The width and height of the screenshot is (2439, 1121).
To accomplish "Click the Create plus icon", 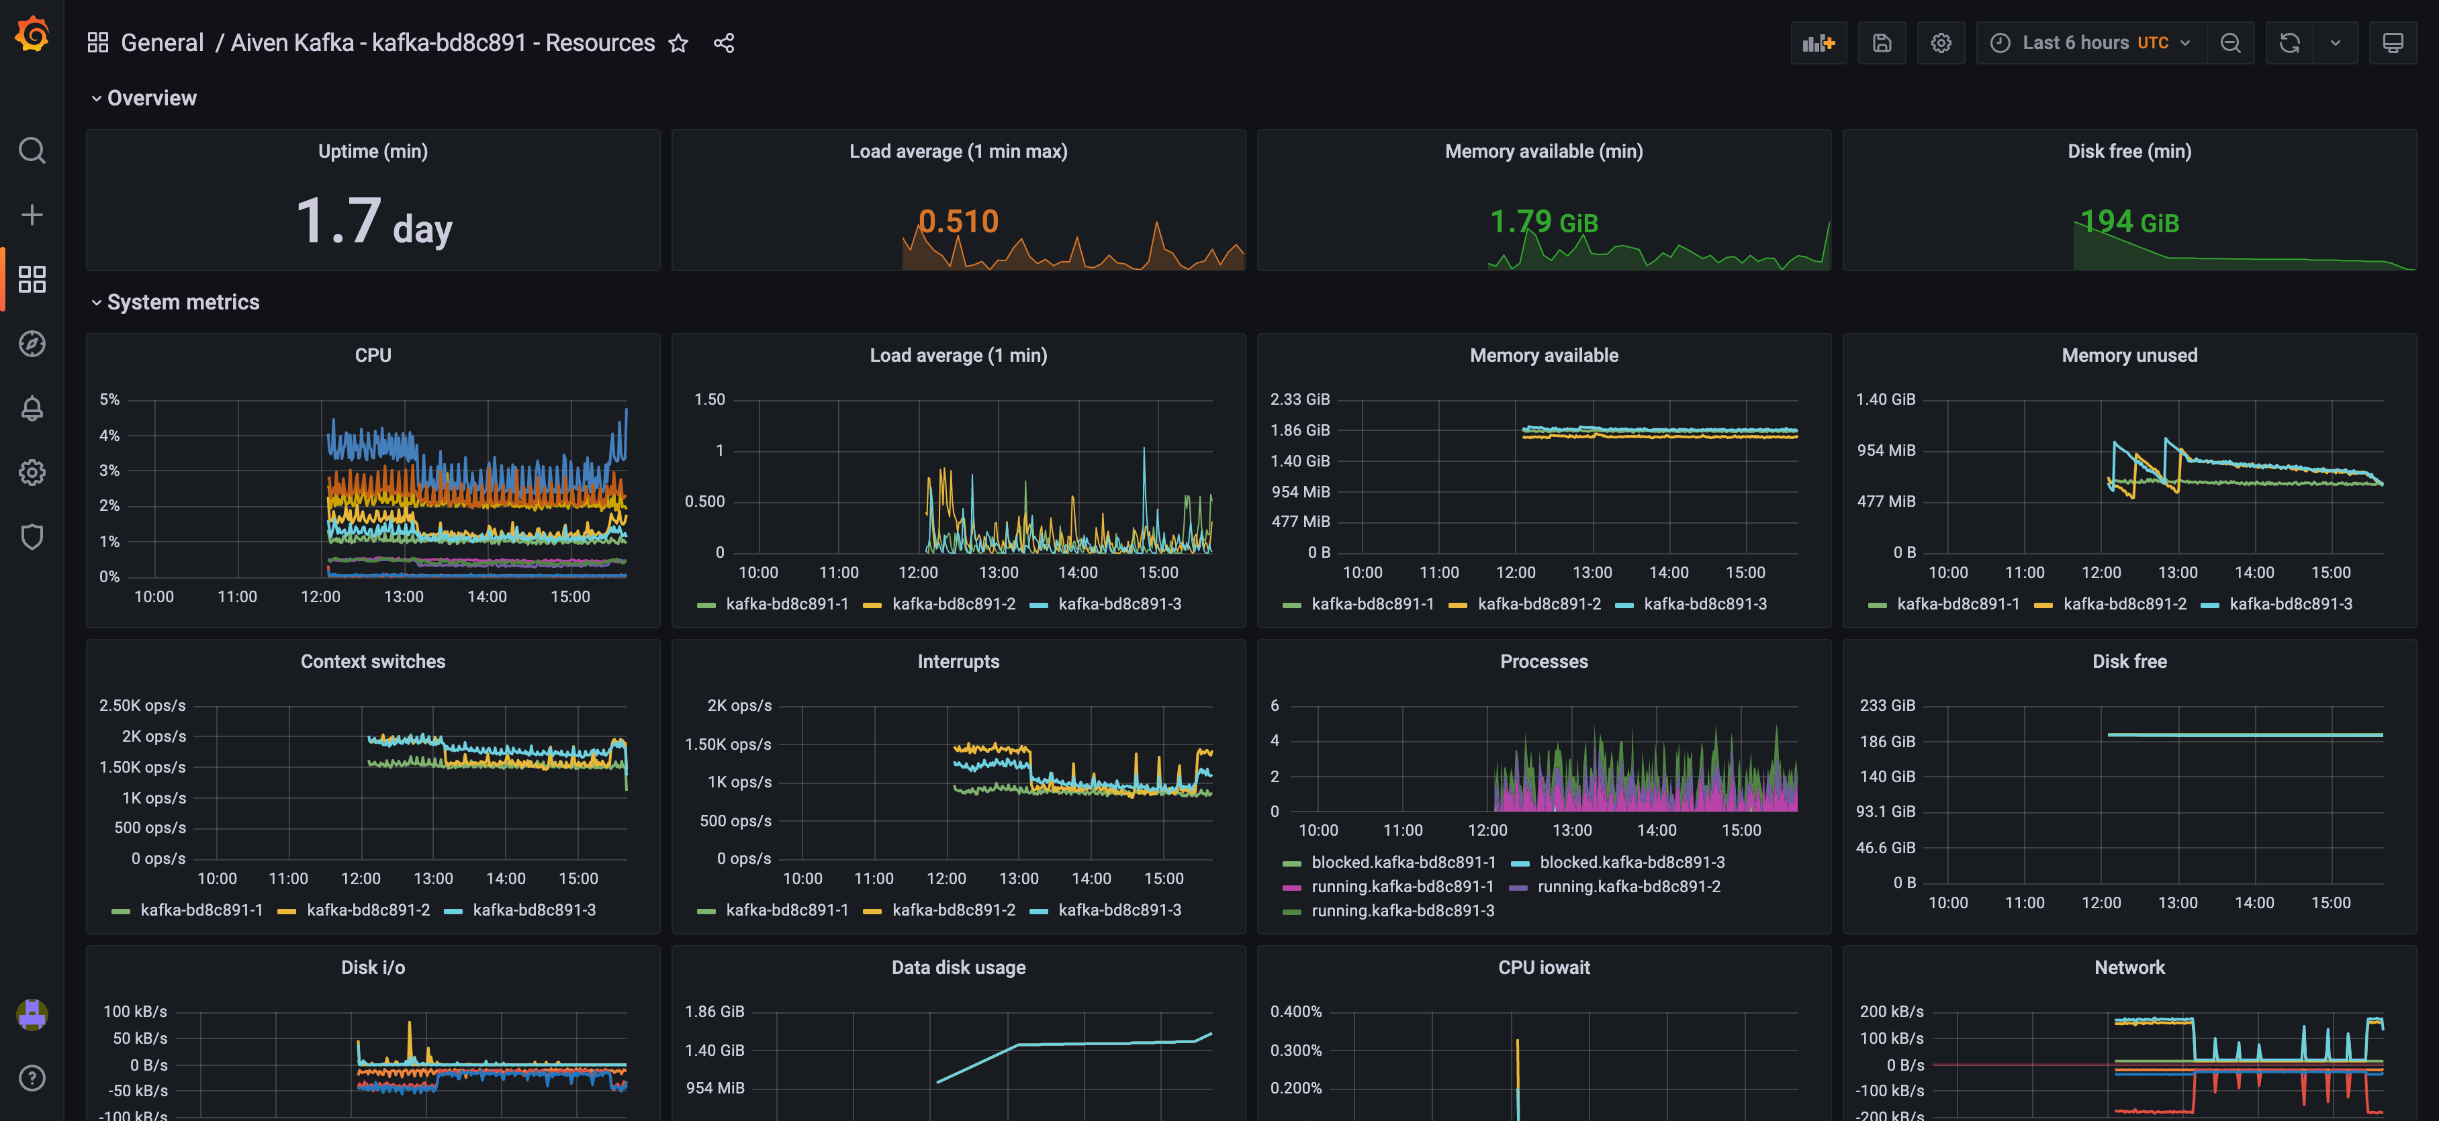I will click(x=32, y=215).
